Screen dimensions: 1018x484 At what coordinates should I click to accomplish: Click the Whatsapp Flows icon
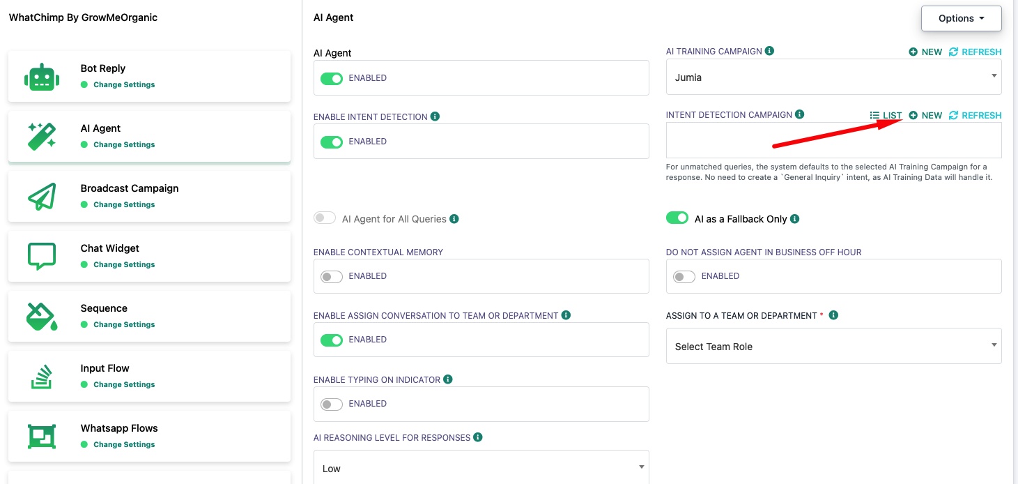[x=42, y=437]
